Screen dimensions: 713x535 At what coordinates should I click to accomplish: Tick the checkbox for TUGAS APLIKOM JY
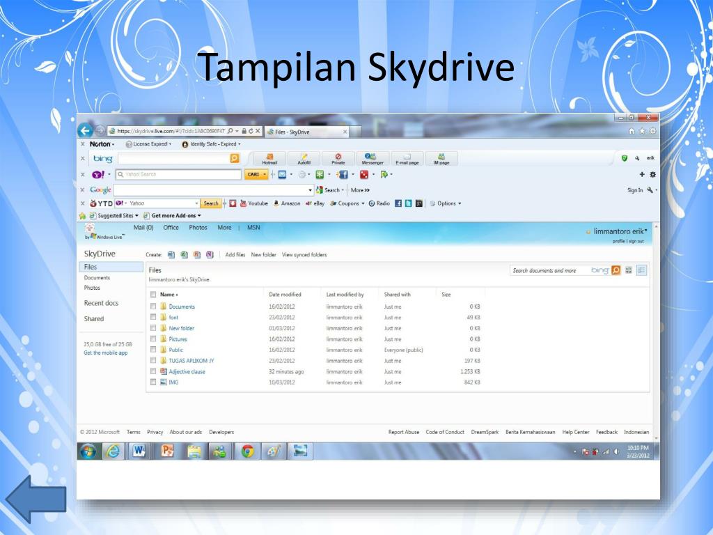click(x=153, y=361)
